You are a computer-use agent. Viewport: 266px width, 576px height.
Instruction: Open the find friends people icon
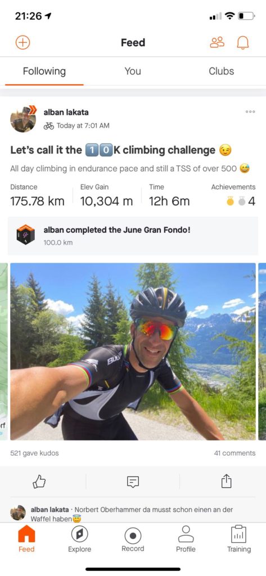(x=217, y=43)
